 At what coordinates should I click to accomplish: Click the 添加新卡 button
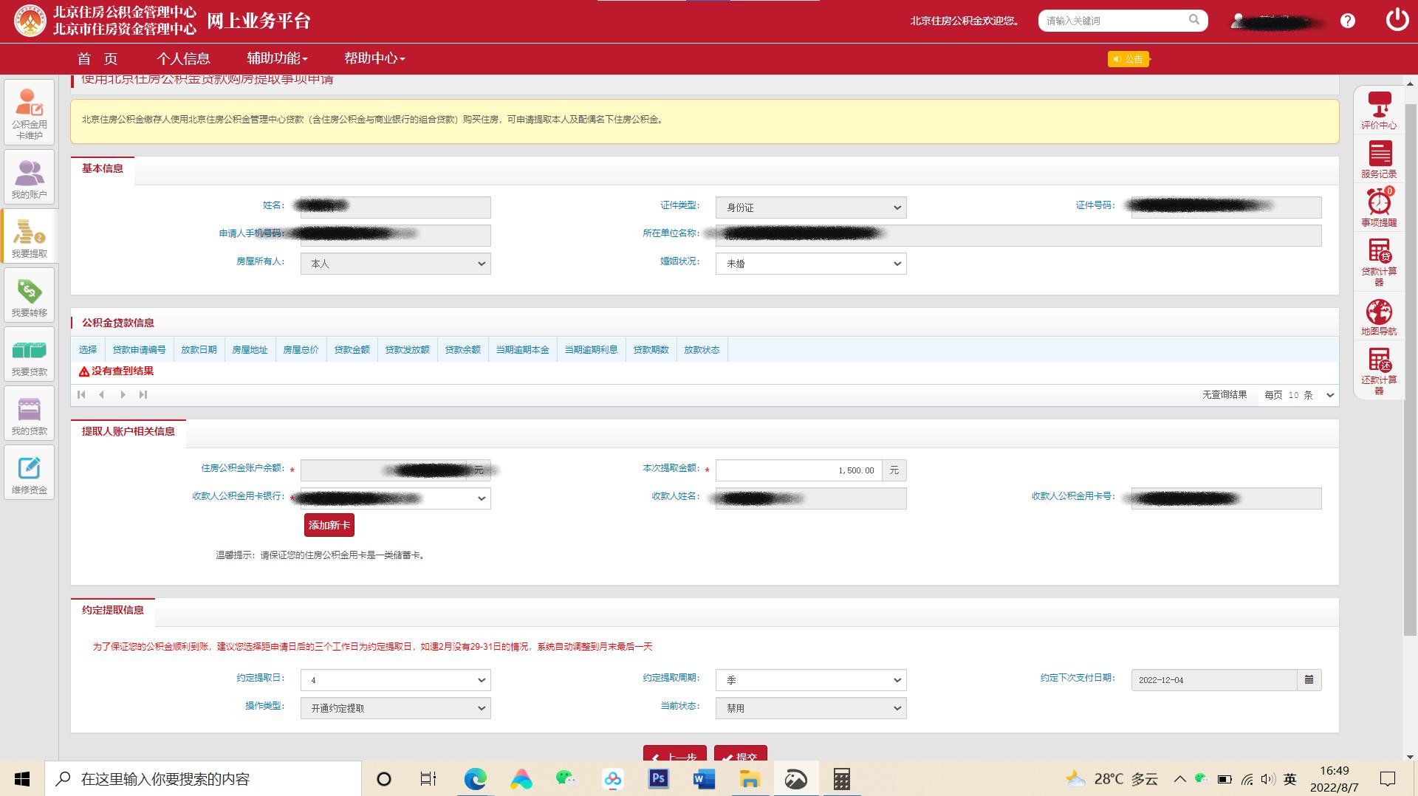(x=329, y=525)
